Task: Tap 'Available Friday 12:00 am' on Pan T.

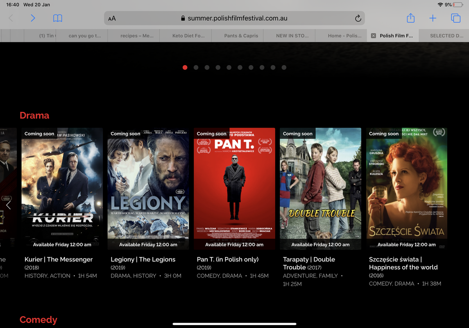Action: pyautogui.click(x=234, y=244)
